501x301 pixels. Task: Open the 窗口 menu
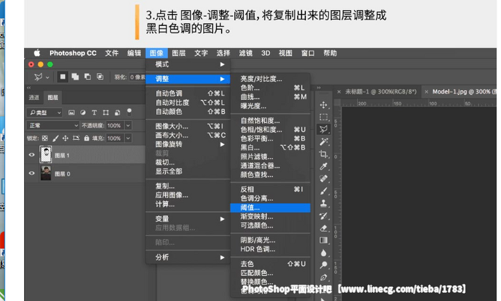click(x=308, y=53)
